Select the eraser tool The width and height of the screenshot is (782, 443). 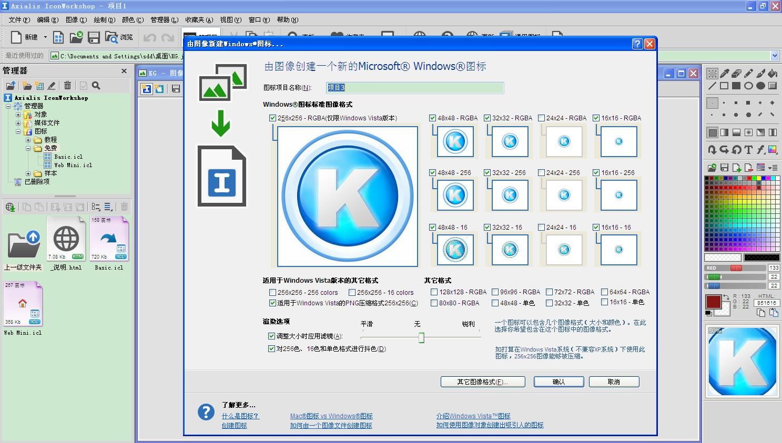coord(736,74)
